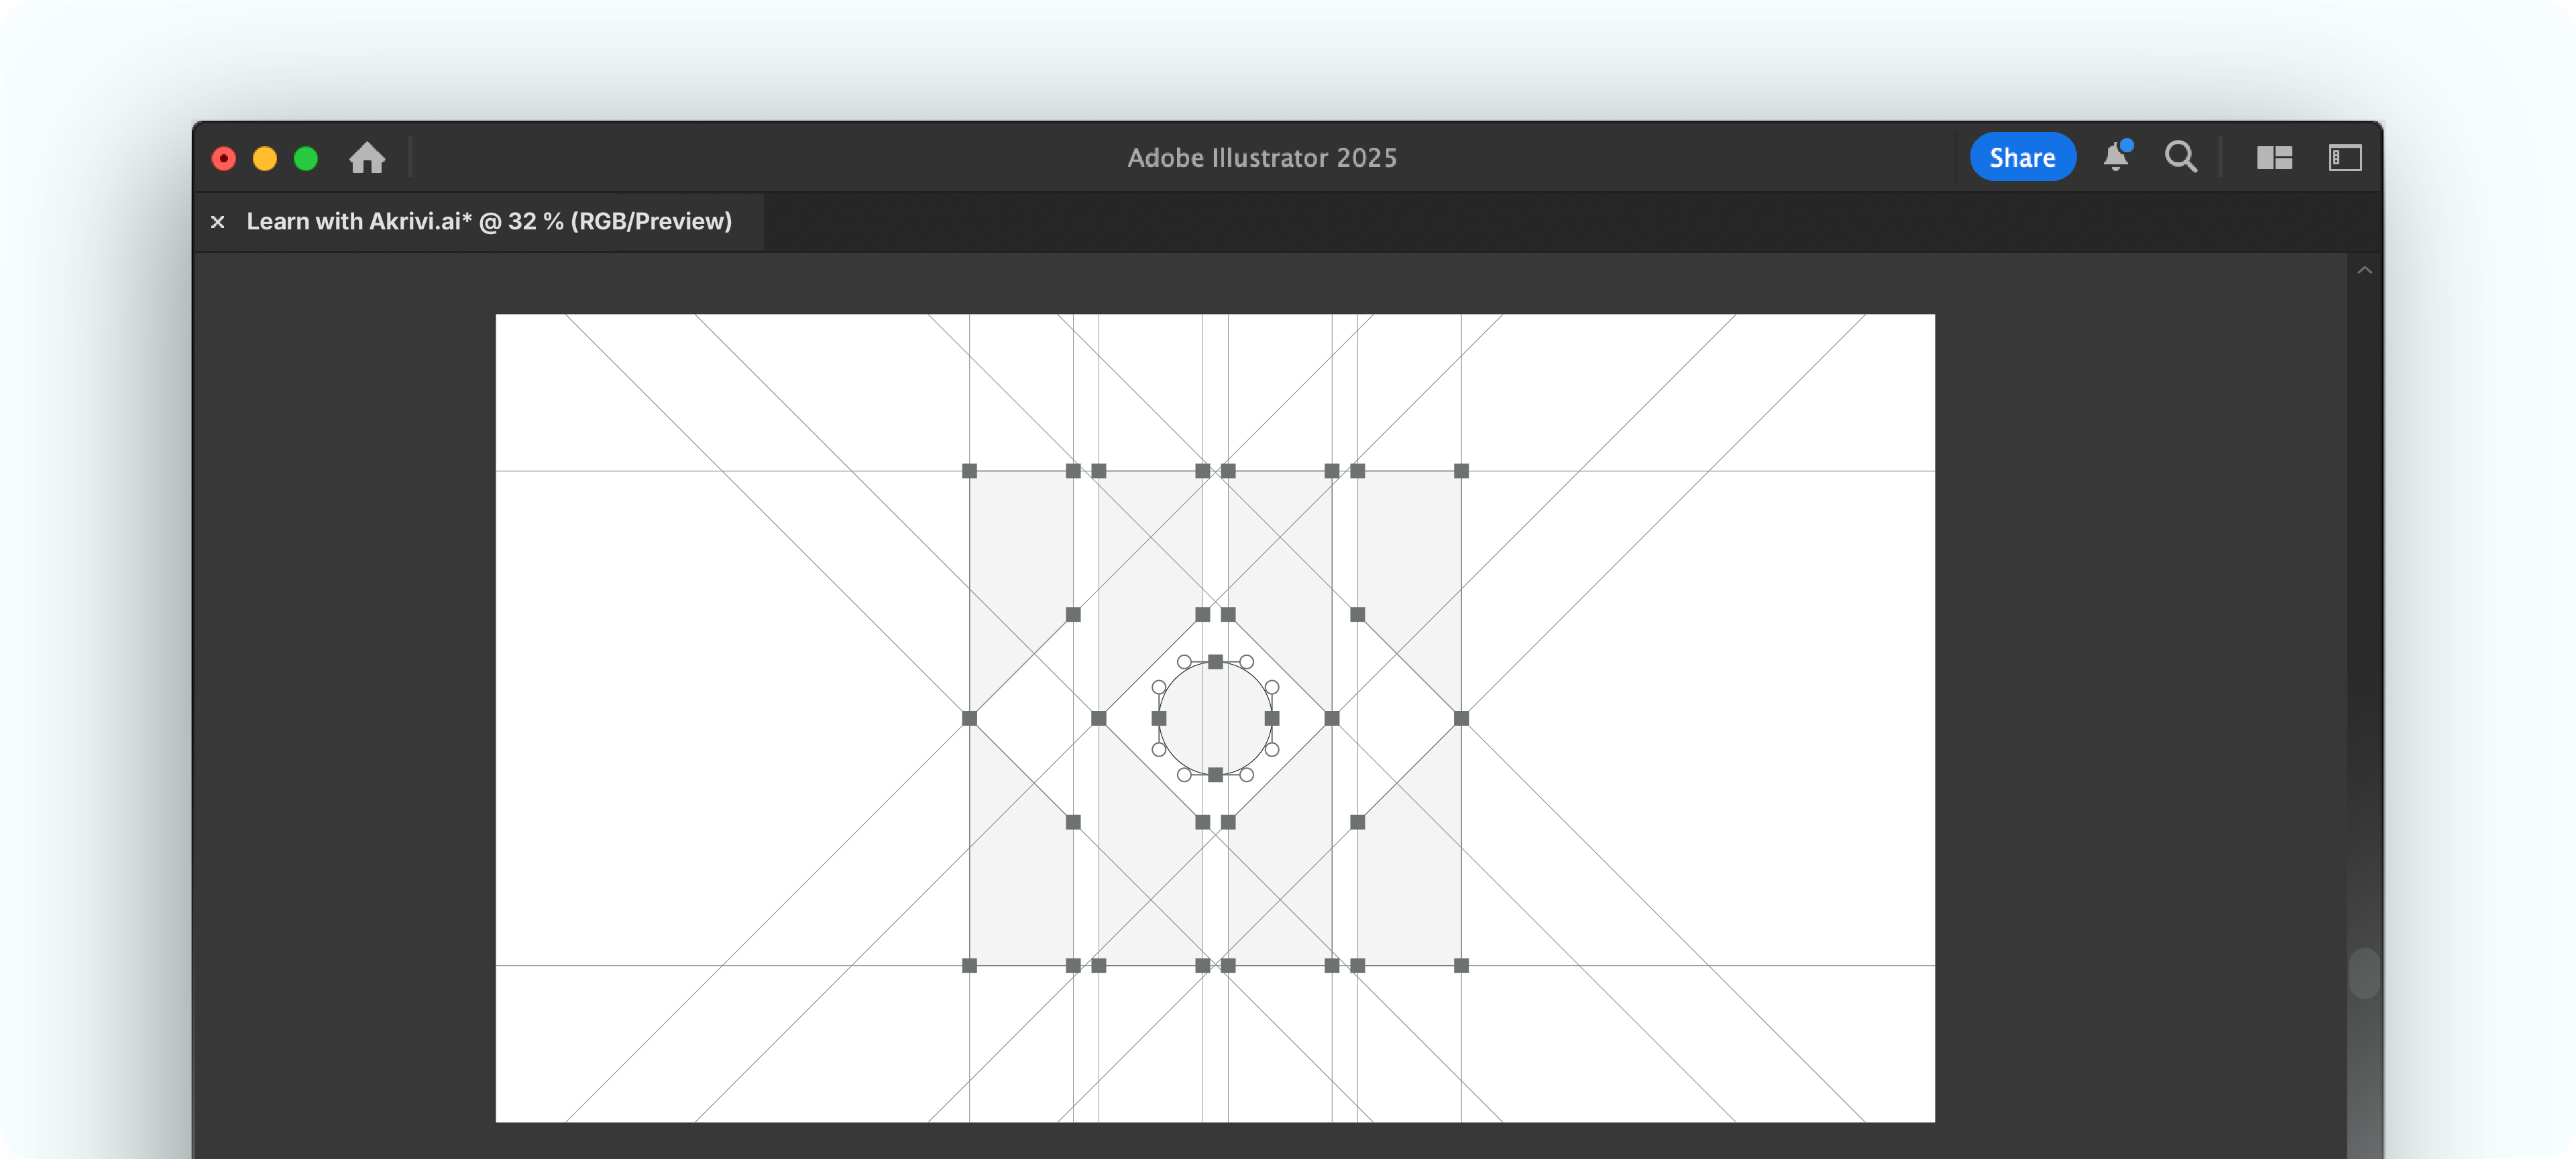The width and height of the screenshot is (2576, 1159).
Task: Select the circle's right anchor point
Action: [x=1272, y=718]
